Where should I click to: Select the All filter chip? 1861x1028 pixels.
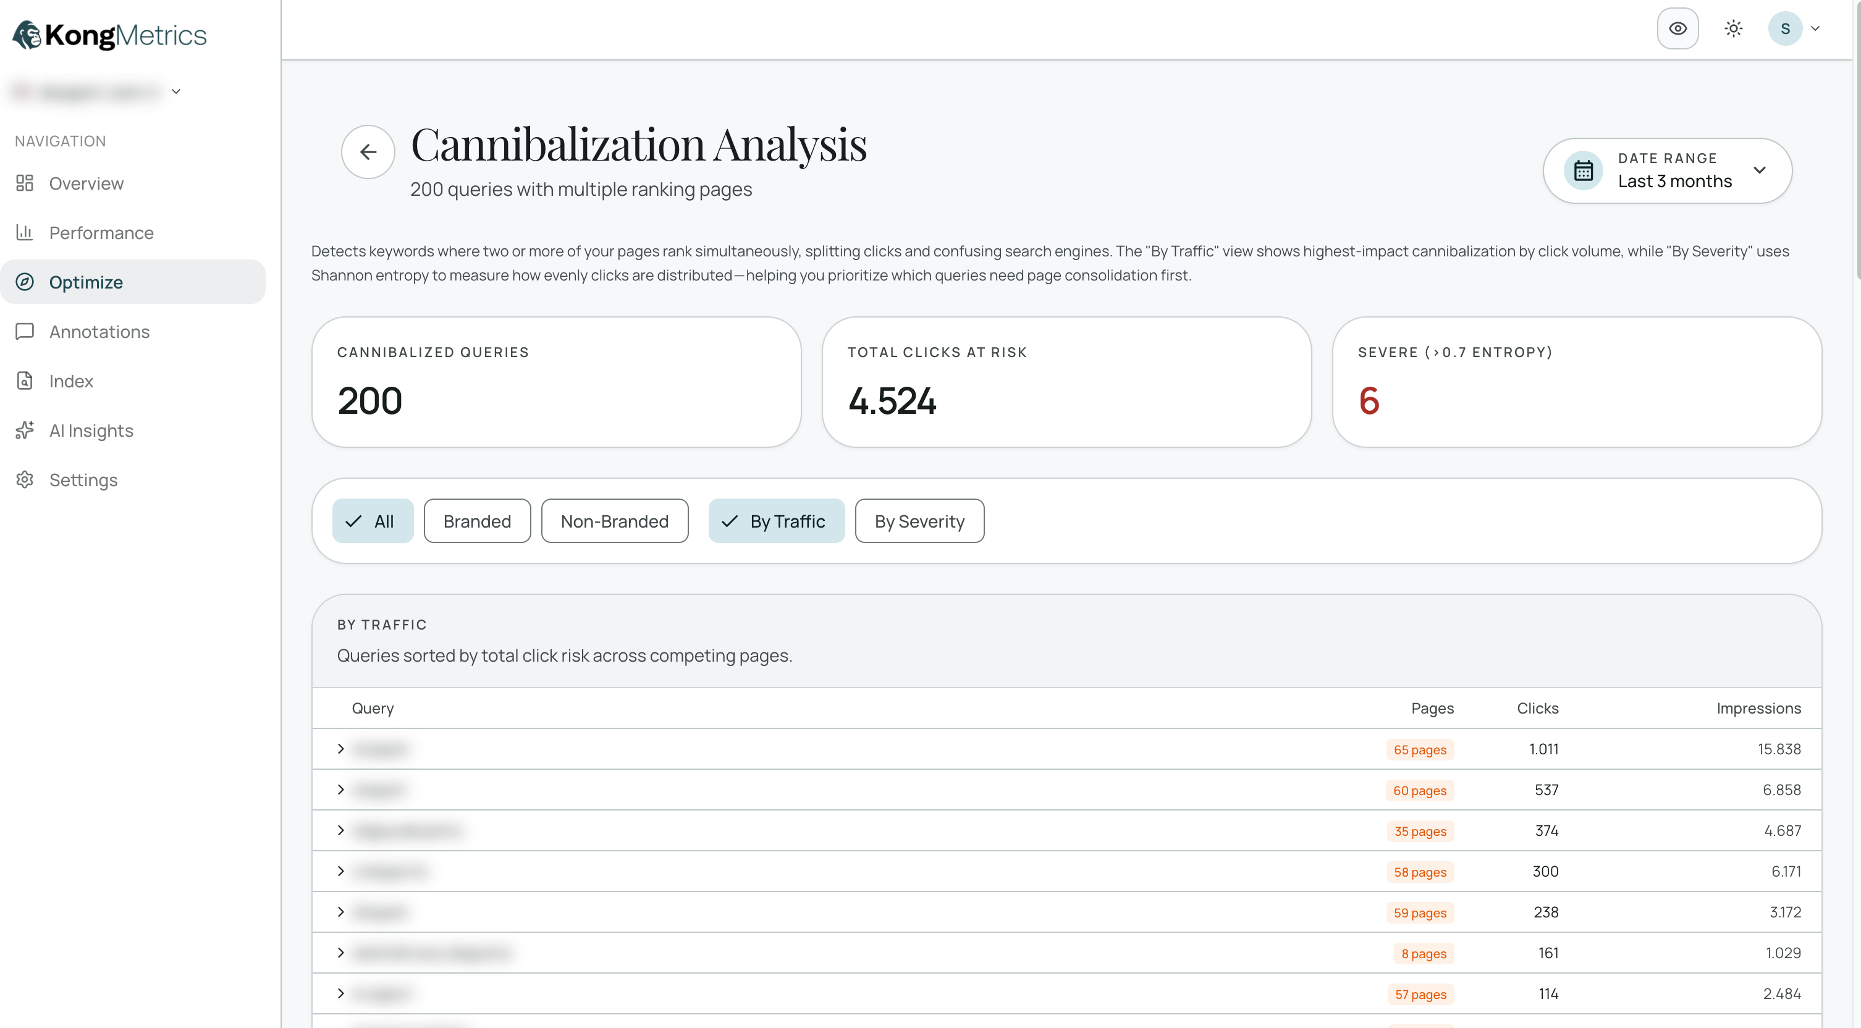tap(373, 521)
